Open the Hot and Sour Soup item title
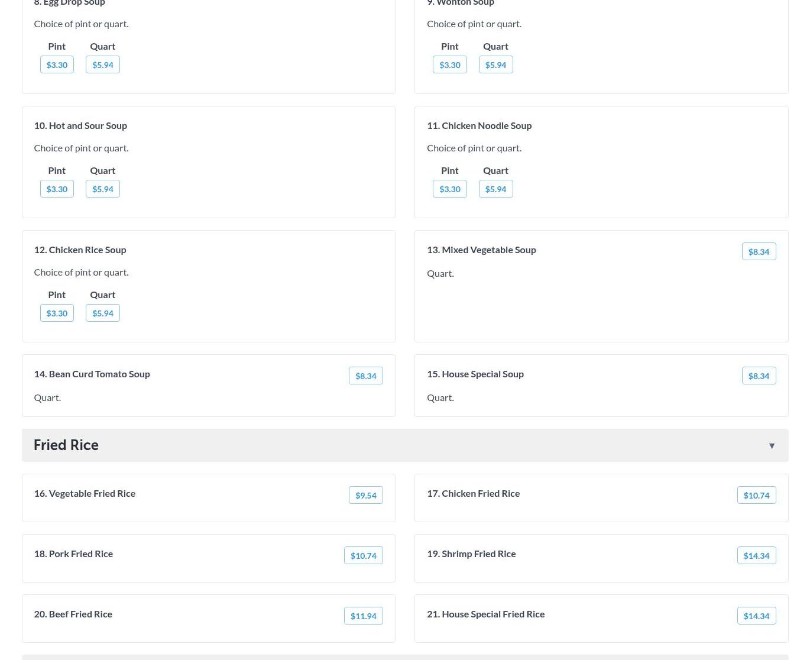The width and height of the screenshot is (810, 660). (x=80, y=125)
